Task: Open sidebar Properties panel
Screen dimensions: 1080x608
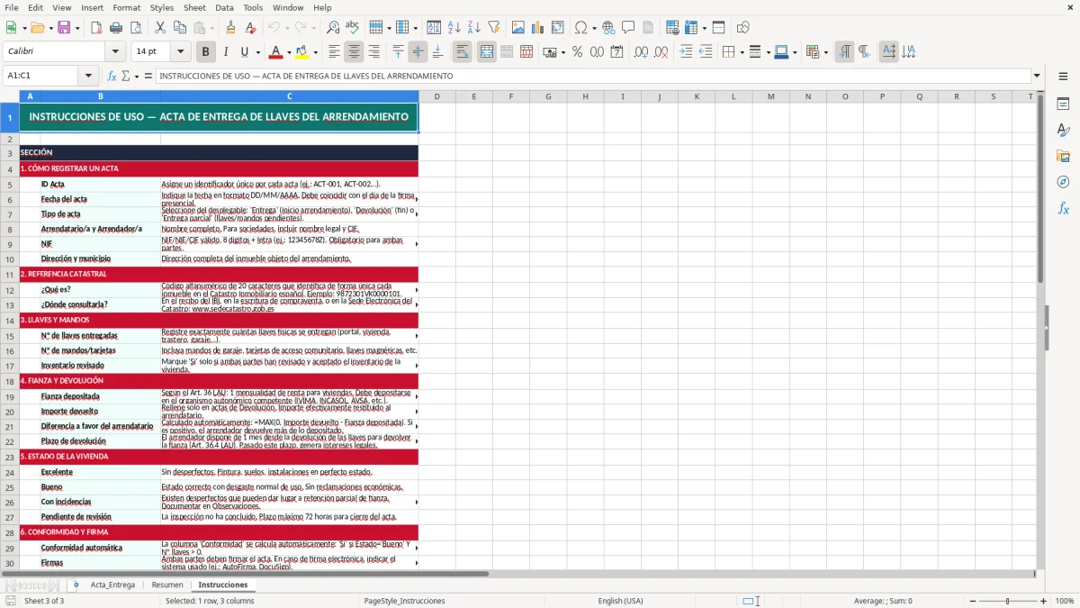Action: tap(1063, 104)
